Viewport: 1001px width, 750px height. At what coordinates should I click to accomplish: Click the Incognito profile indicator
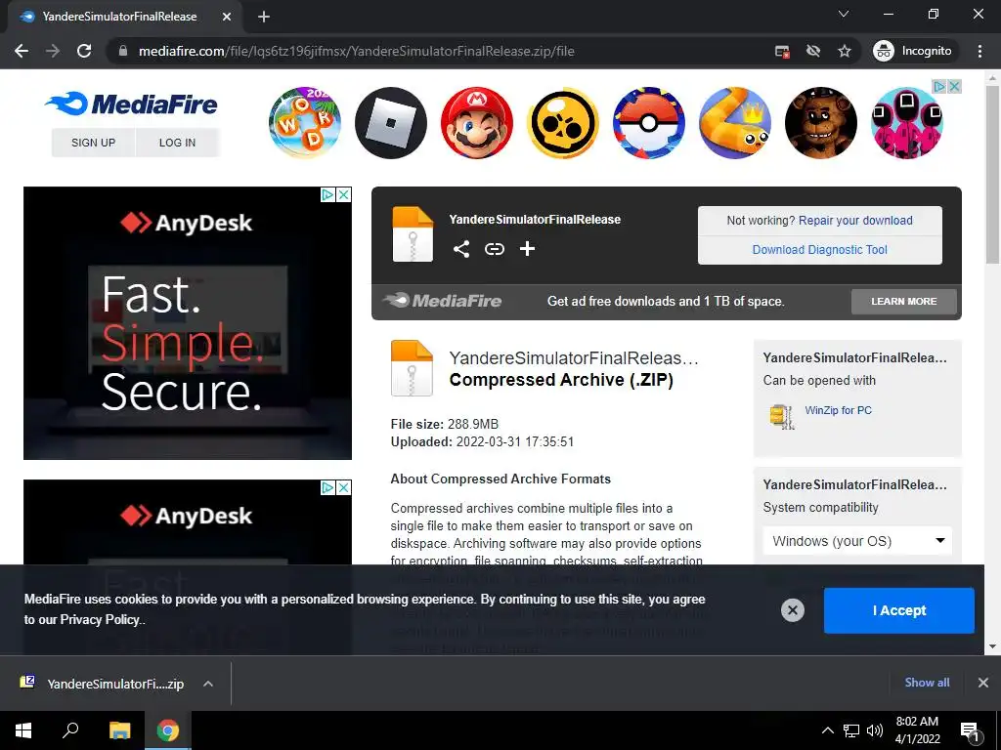[913, 51]
